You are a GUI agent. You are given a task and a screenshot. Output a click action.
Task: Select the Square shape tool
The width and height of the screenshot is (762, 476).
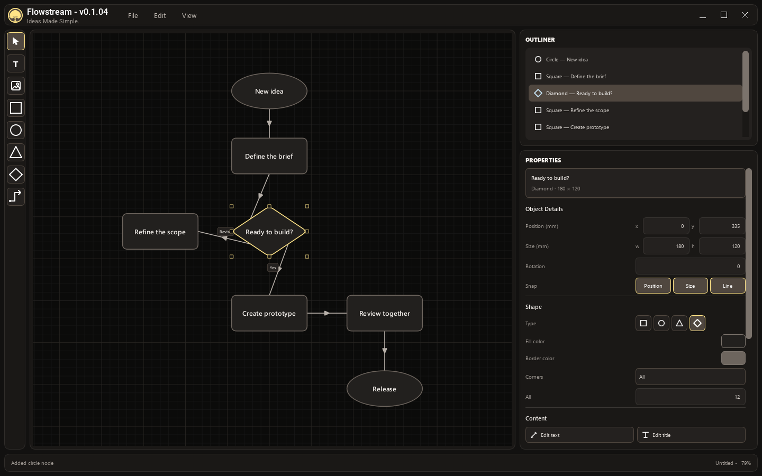pos(16,108)
